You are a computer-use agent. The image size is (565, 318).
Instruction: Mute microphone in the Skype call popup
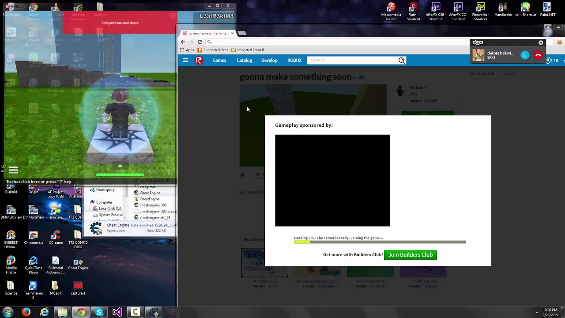point(525,55)
